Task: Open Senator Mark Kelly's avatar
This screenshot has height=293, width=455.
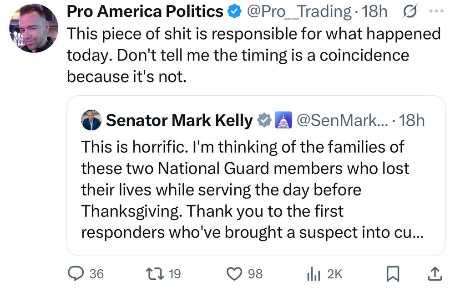Action: coord(91,120)
